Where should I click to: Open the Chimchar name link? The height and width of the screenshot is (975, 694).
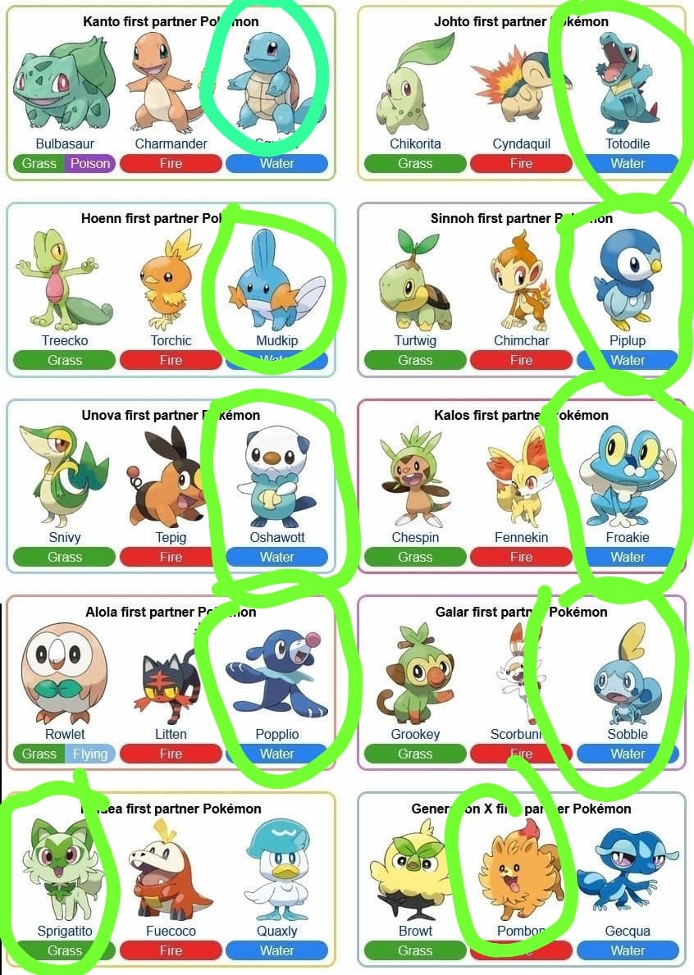(521, 341)
